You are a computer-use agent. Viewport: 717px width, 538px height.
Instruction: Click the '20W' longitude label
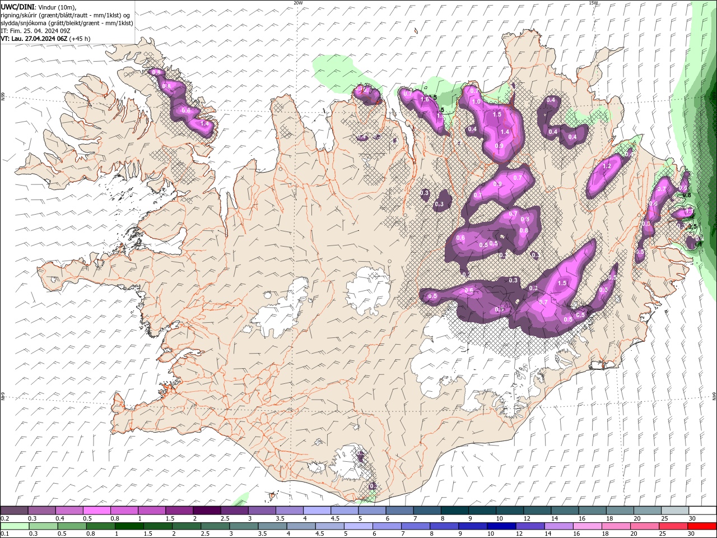tap(298, 3)
